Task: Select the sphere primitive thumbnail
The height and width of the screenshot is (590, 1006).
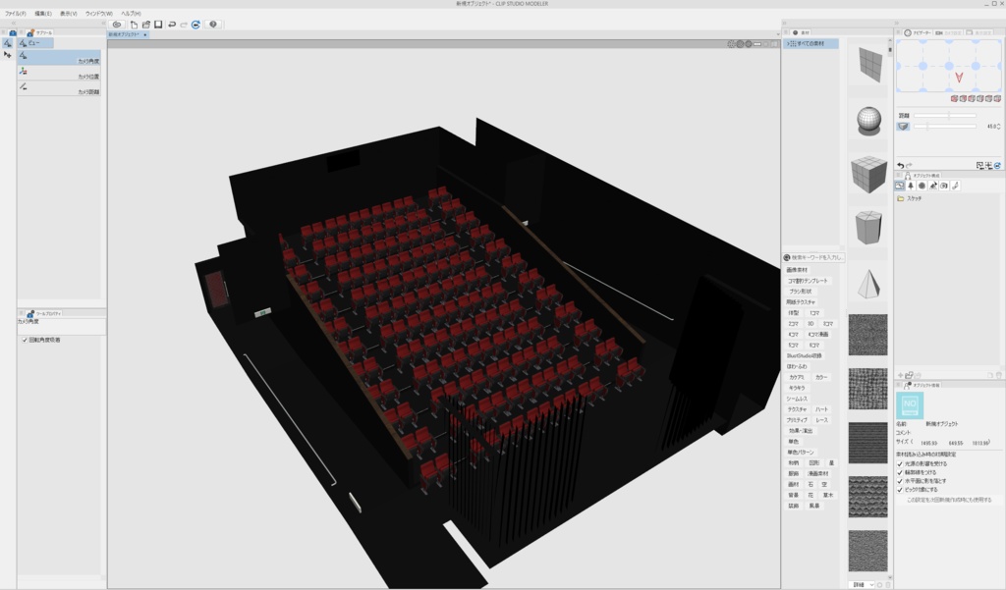Action: 868,121
